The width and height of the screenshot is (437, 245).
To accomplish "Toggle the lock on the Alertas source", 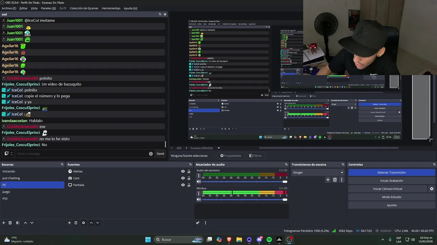I will pyautogui.click(x=189, y=171).
